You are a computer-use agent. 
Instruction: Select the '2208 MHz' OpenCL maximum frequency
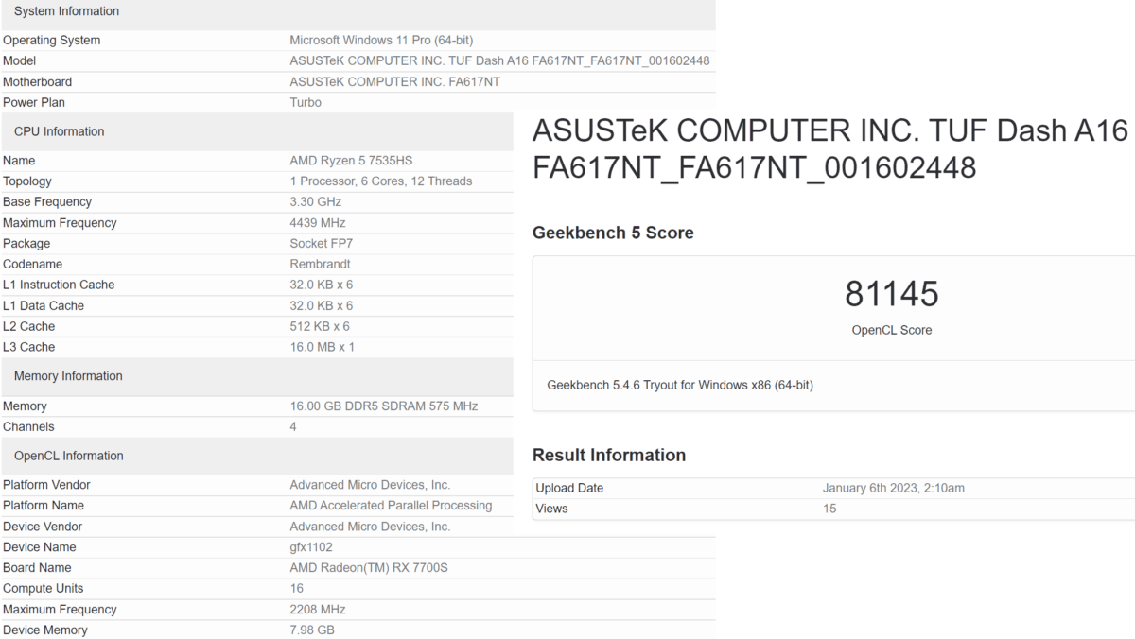pos(318,610)
